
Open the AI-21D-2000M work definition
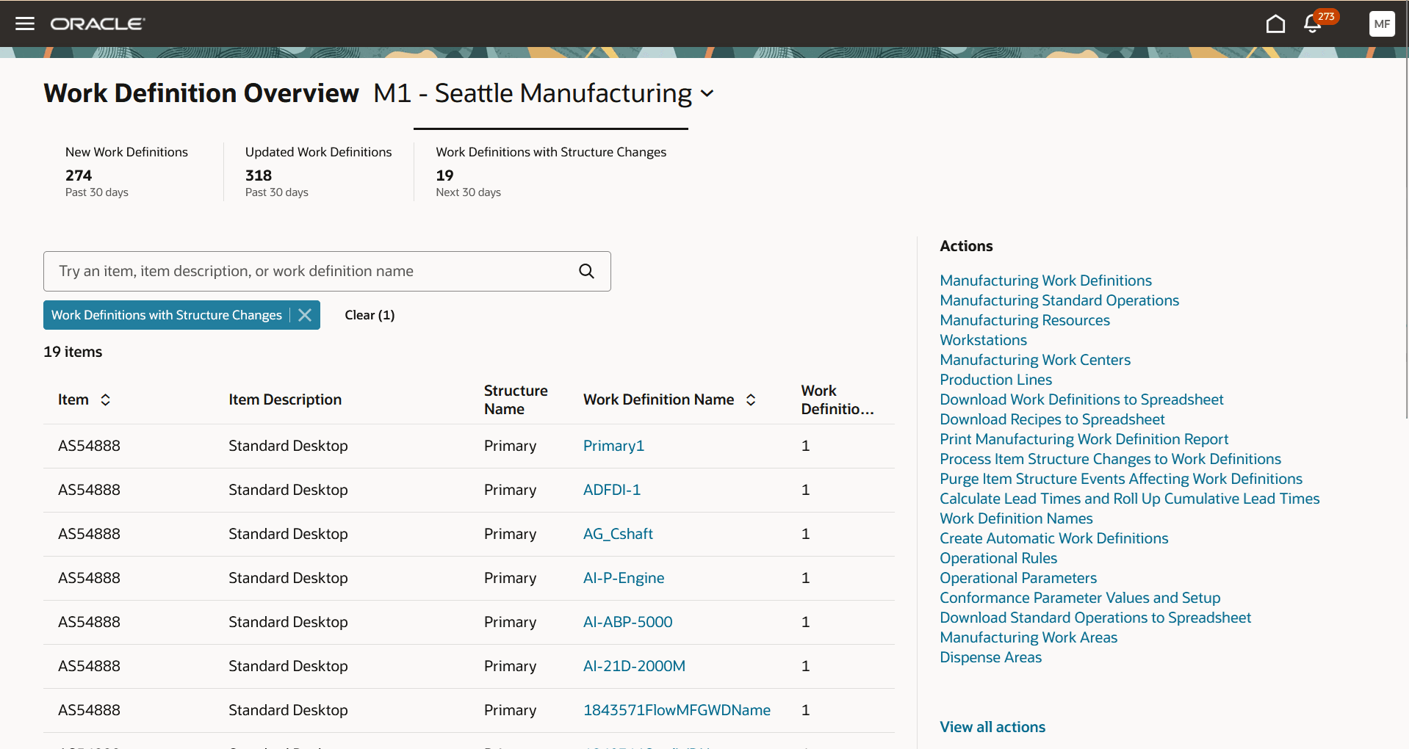pos(634,666)
